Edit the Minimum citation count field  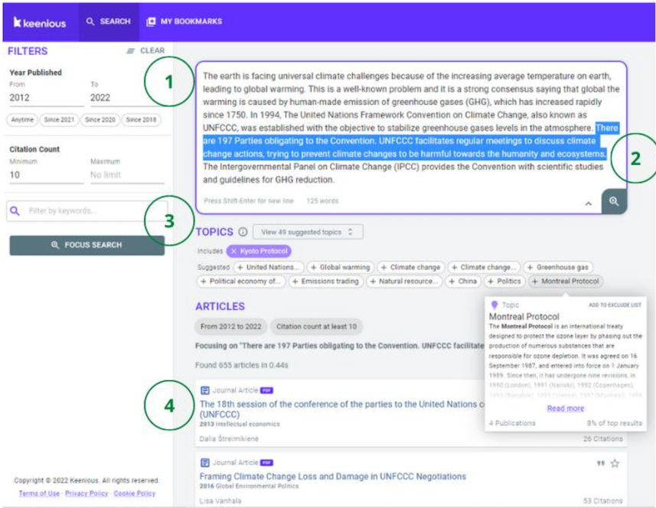pyautogui.click(x=46, y=175)
